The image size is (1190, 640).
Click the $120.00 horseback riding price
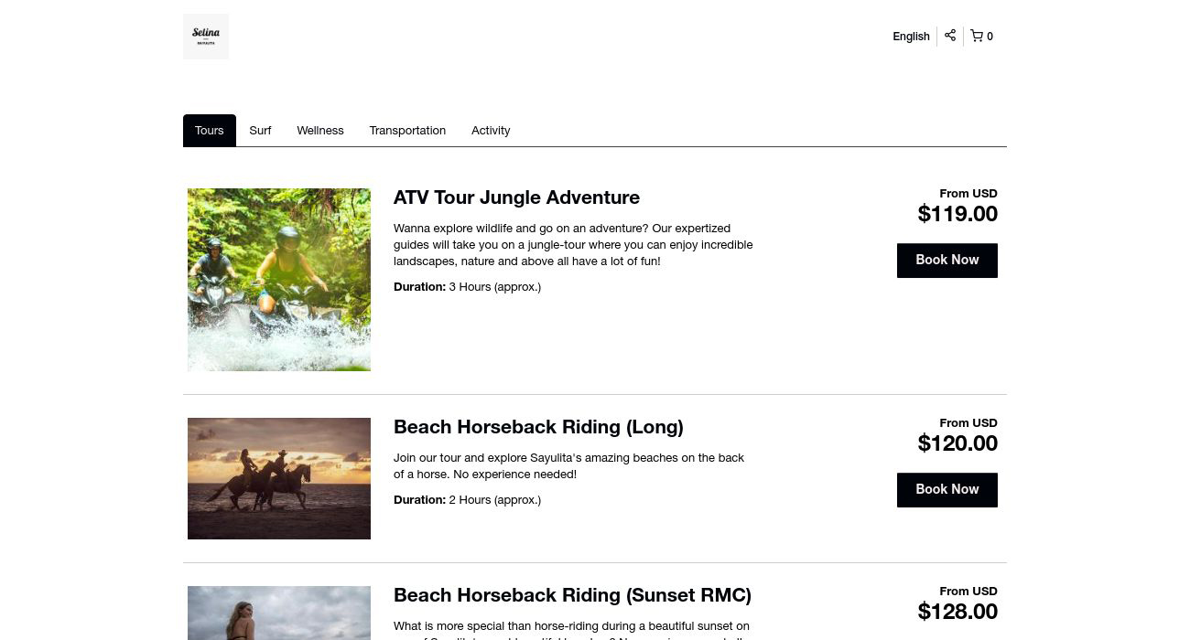957,443
